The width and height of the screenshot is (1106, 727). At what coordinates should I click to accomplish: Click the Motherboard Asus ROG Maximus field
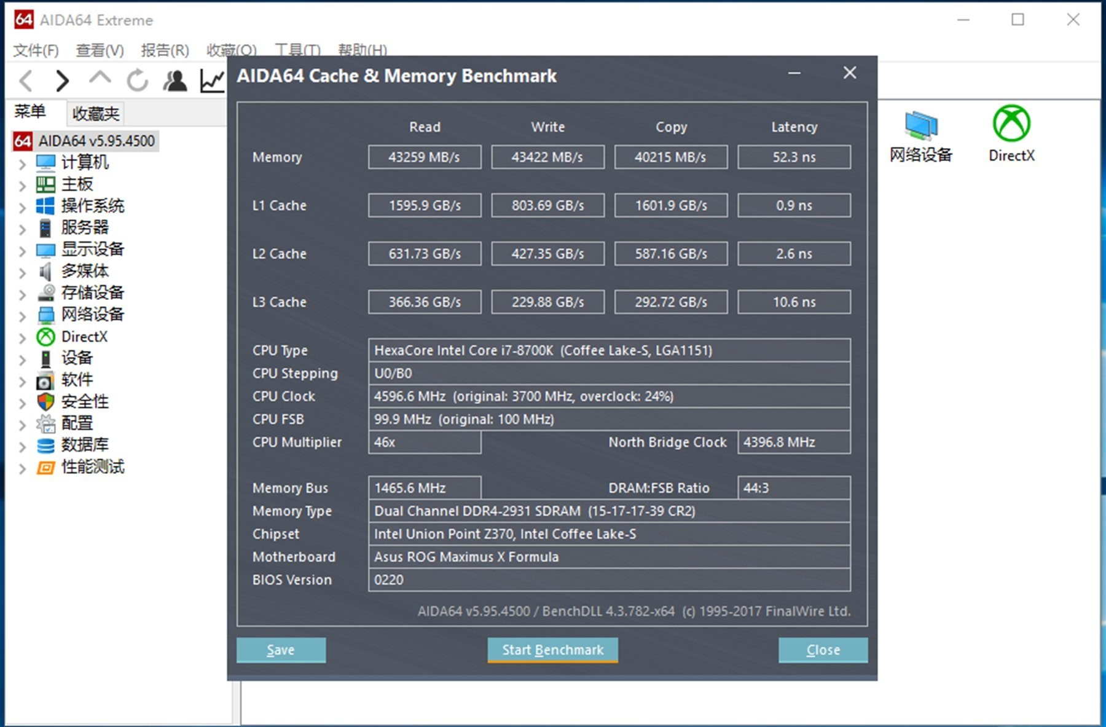pyautogui.click(x=610, y=557)
